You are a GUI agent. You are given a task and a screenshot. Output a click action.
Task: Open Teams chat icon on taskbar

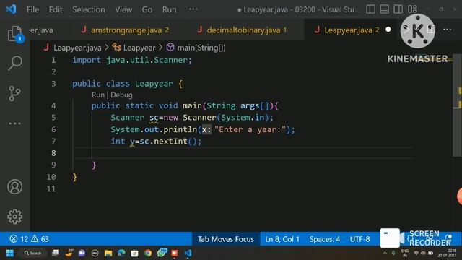tap(82, 253)
